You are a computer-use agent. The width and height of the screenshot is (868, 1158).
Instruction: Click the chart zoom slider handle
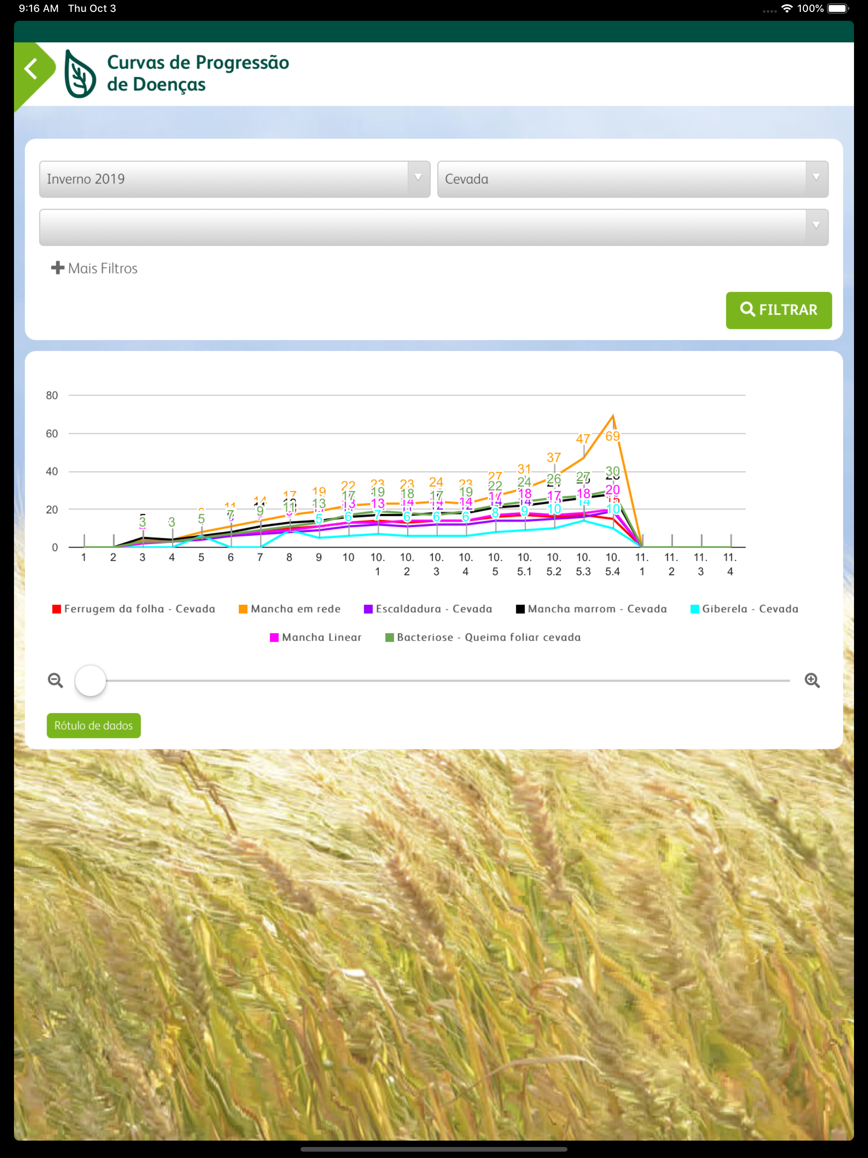(x=91, y=680)
